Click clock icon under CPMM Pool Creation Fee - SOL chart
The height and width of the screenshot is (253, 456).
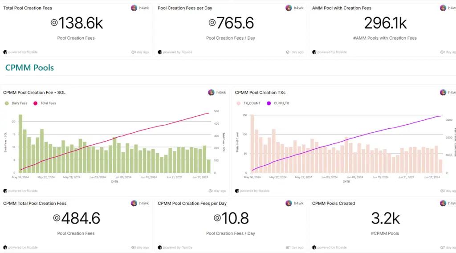pyautogui.click(x=210, y=191)
